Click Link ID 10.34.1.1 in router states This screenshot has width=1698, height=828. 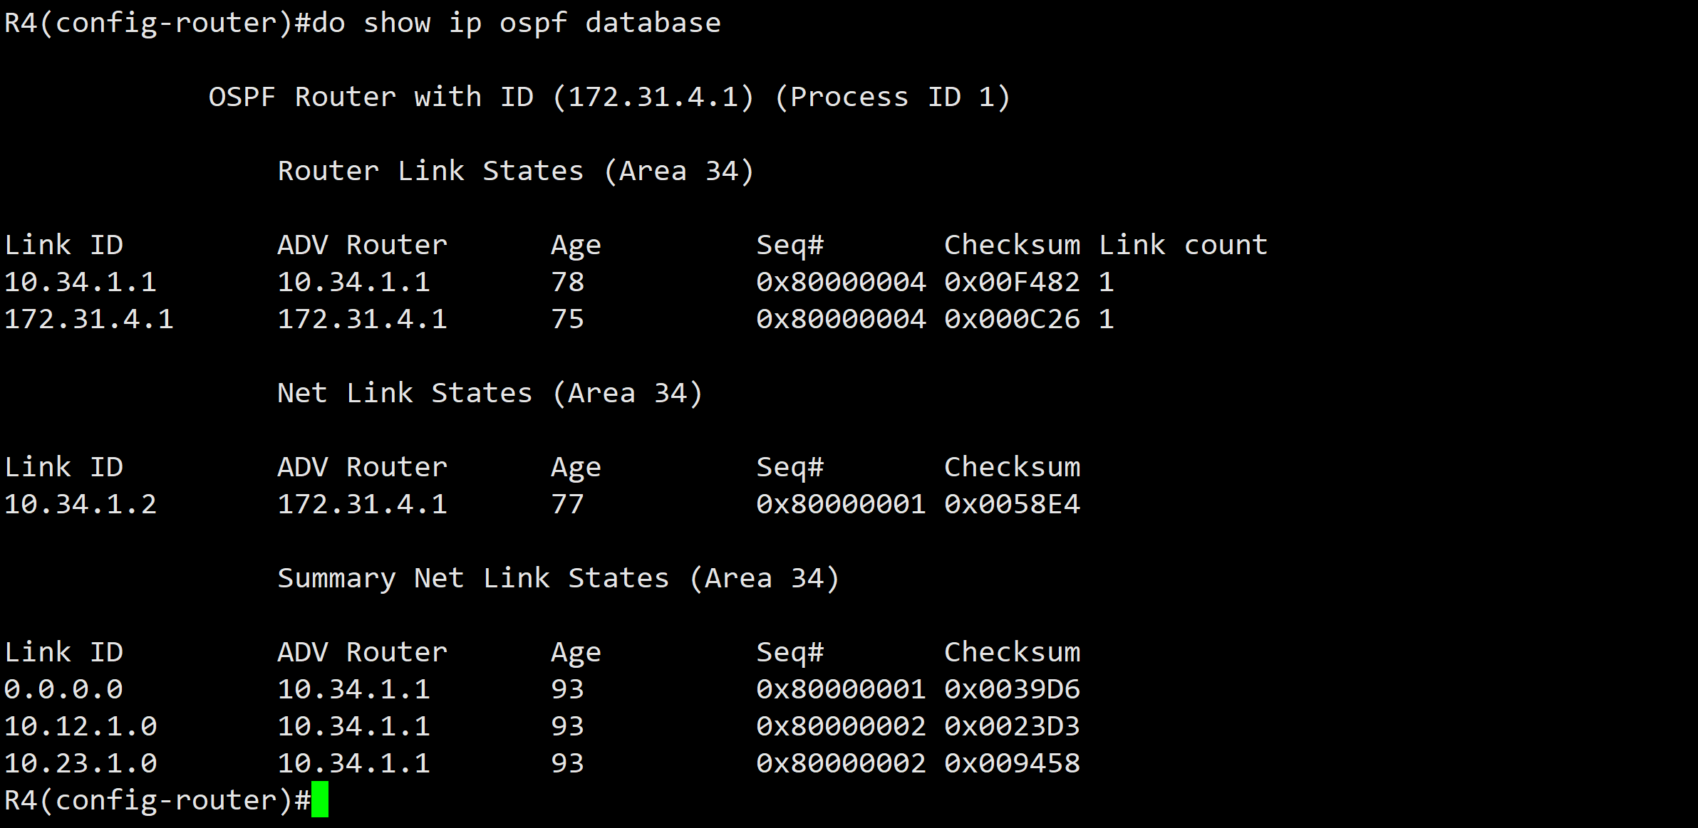[x=81, y=282]
